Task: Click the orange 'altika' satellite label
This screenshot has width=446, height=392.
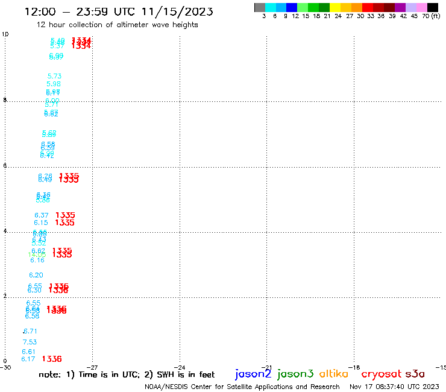Action: tap(333, 374)
